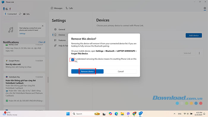The image size is (208, 117).
Task: Open Microsoft Edge from the taskbar
Action: coord(116,114)
